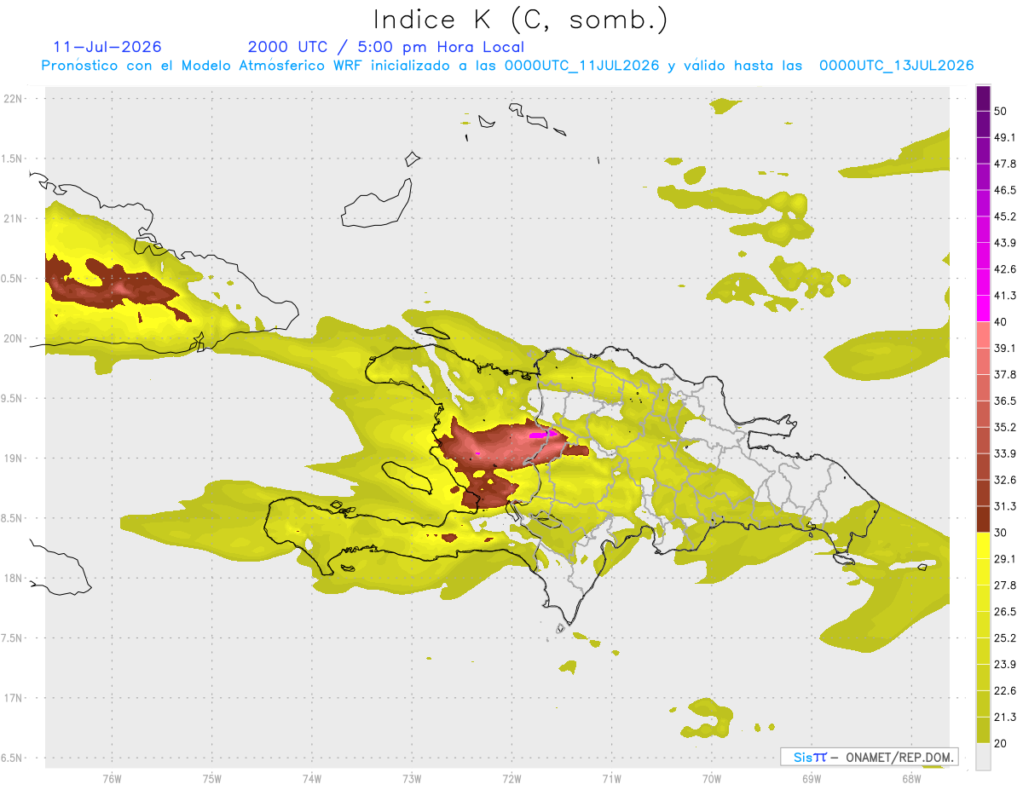Click the dark brown band between 30 and 31.3
Screen dimensions: 1023x790
(983, 519)
